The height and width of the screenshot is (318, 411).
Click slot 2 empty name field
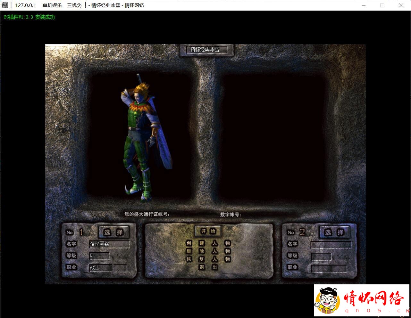click(x=331, y=245)
